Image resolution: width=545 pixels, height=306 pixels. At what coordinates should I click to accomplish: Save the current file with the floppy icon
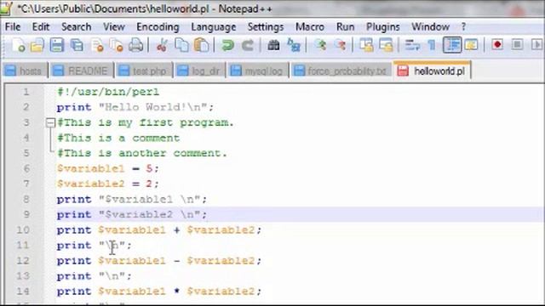(57, 45)
